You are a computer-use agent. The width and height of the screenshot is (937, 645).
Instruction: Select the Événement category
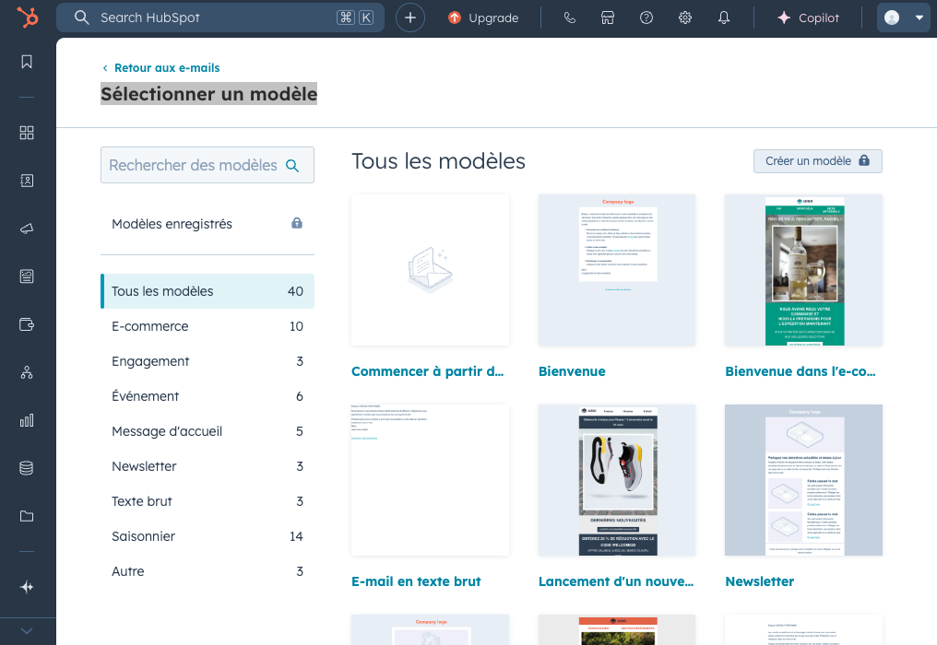coord(207,396)
